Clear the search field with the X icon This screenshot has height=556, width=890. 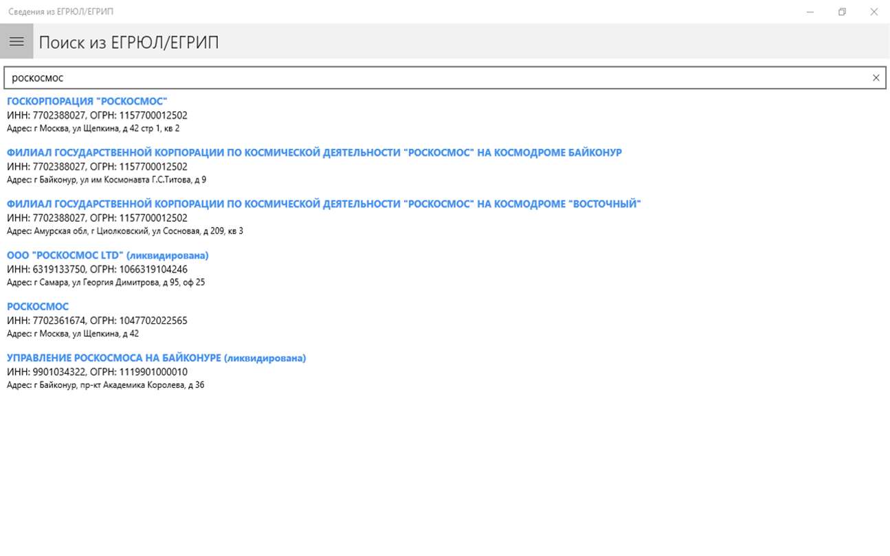[876, 78]
